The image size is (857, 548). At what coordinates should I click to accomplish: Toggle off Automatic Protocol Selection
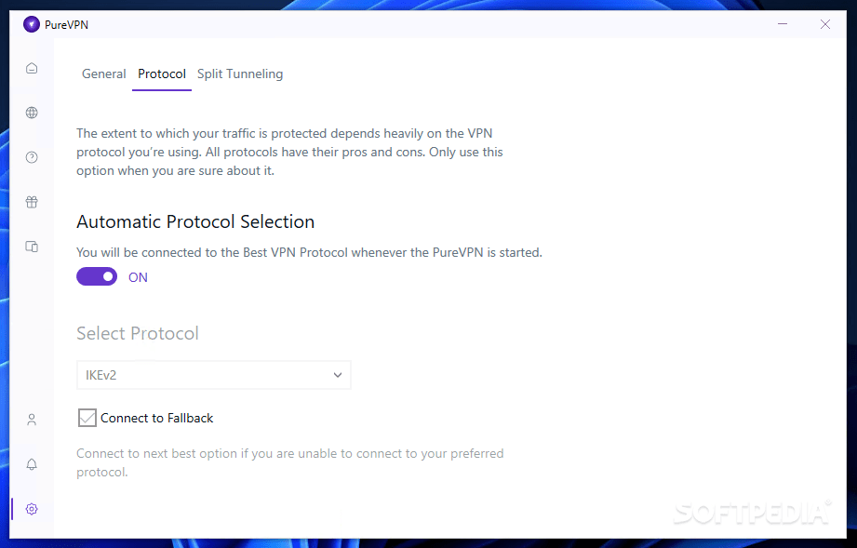[97, 276]
